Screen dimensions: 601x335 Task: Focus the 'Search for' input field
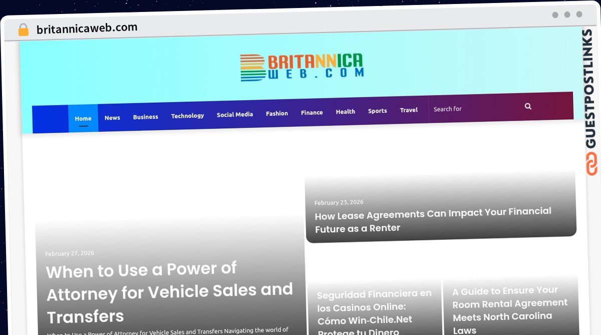[x=476, y=108]
